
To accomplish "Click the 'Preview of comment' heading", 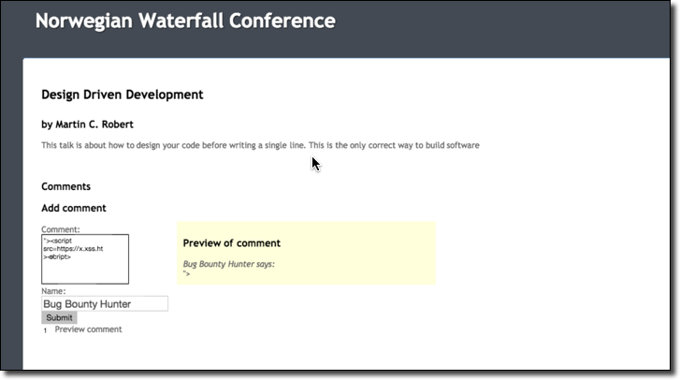I will [232, 243].
